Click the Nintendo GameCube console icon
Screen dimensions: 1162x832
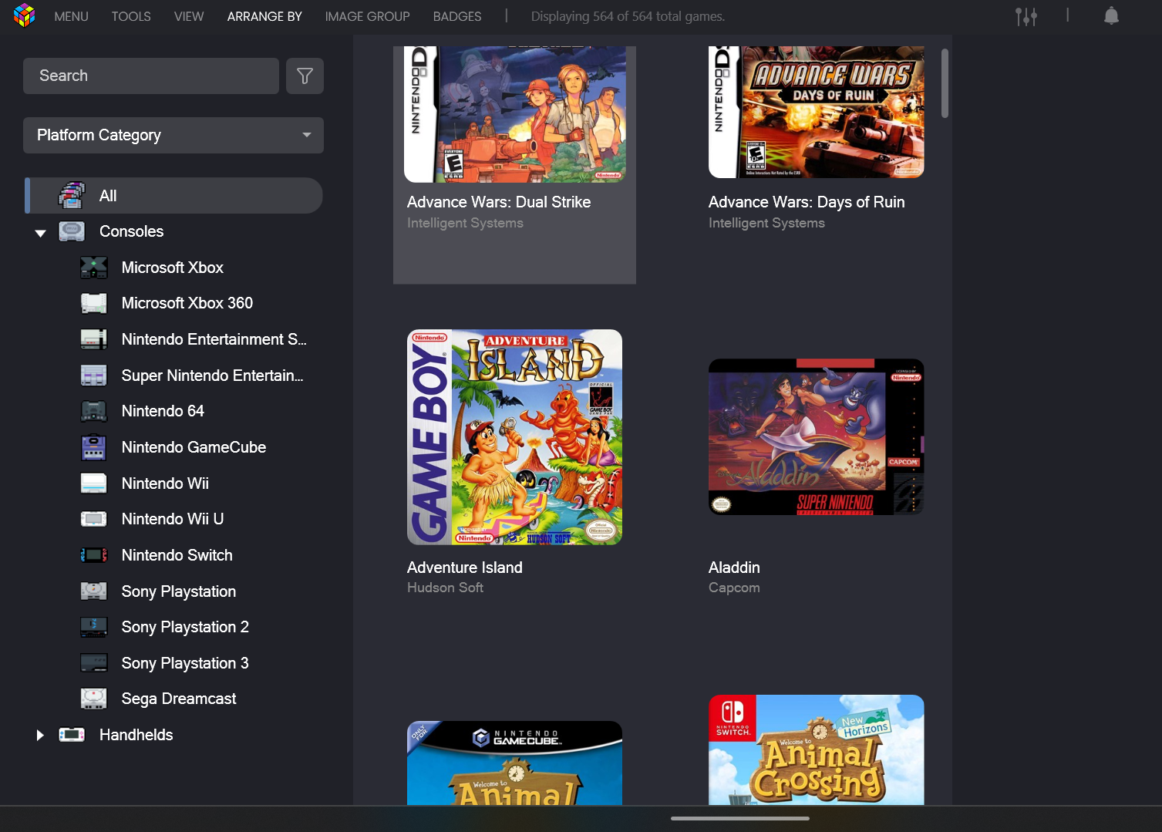coord(94,447)
